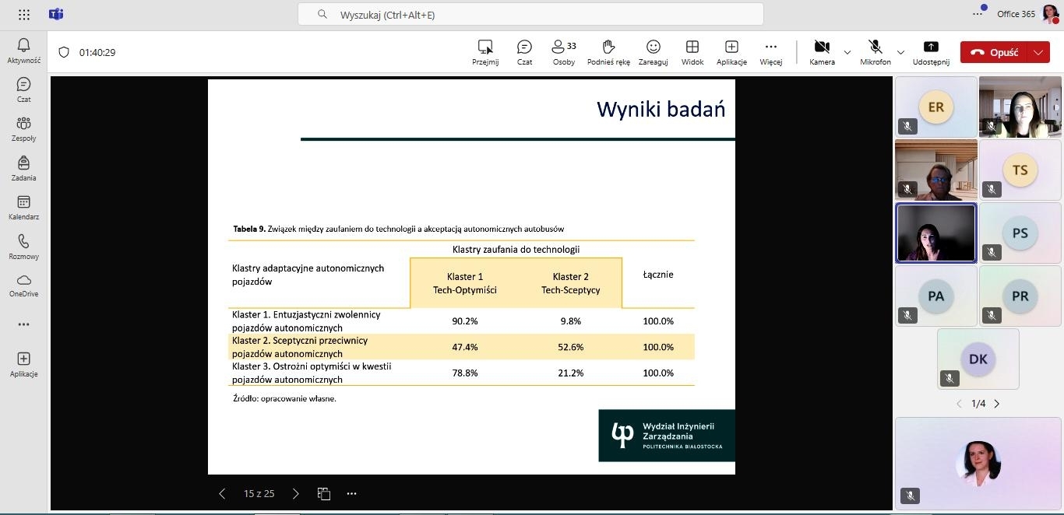The height and width of the screenshot is (515, 1064).
Task: Open Kalendarz in left sidebar
Action: (23, 208)
